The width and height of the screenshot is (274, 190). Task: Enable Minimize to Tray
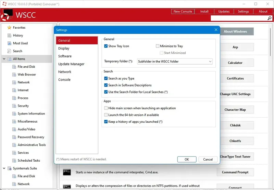[158, 46]
